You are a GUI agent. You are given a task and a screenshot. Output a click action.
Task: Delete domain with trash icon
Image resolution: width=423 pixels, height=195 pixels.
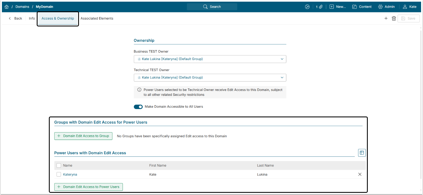(x=394, y=18)
